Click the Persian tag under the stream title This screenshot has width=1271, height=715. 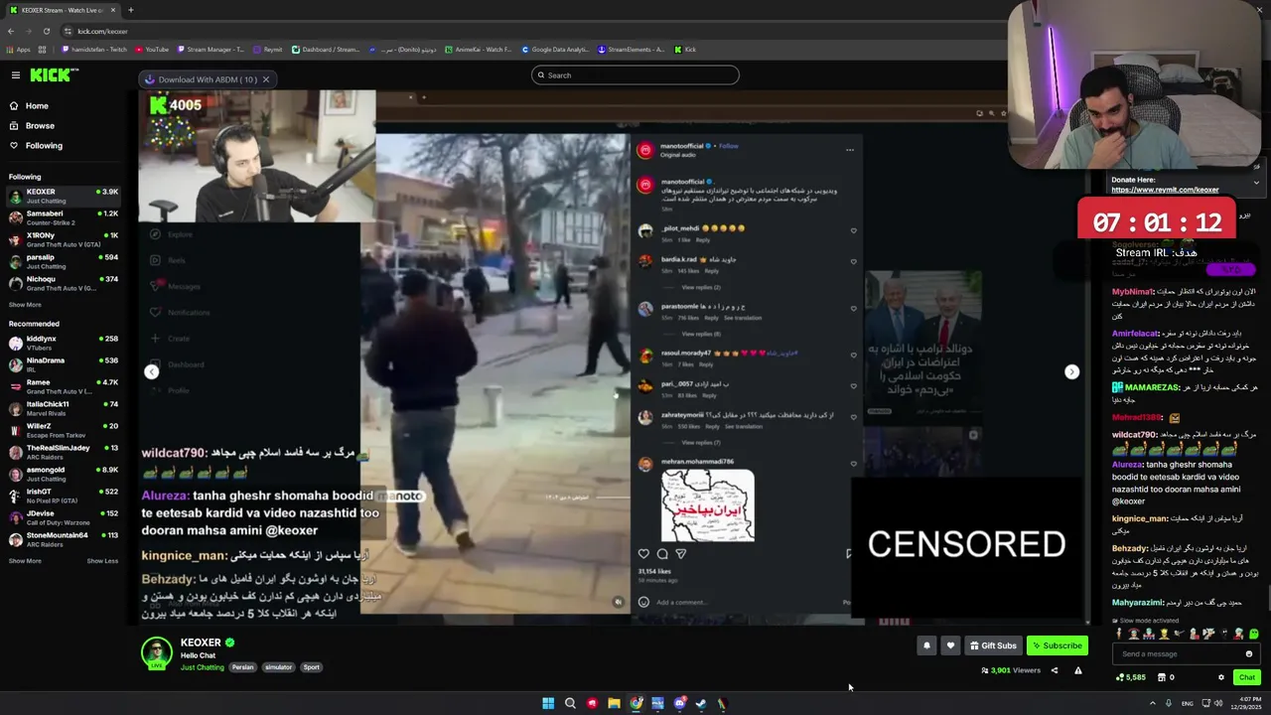(x=243, y=667)
